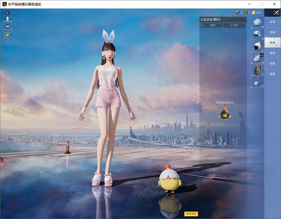Close the wardrobe with the gold X
The image size is (281, 219).
point(276,13)
